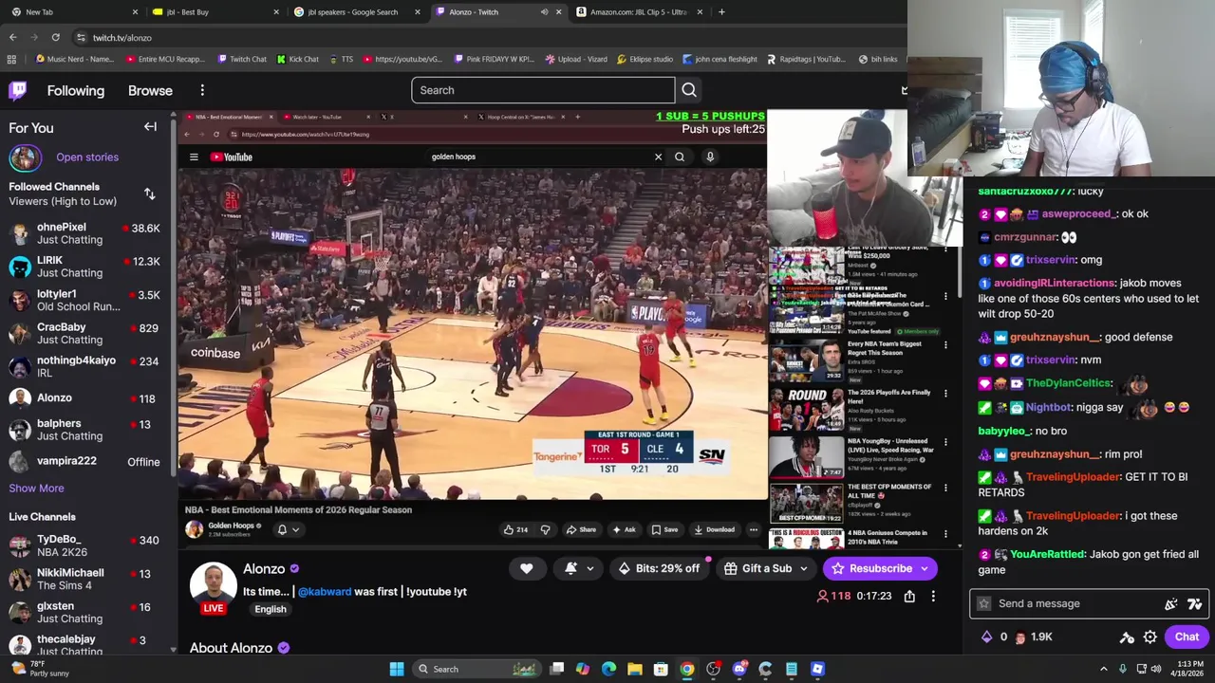This screenshot has height=683, width=1215.
Task: Open Rapidtags YouTube bookmark
Action: click(805, 59)
